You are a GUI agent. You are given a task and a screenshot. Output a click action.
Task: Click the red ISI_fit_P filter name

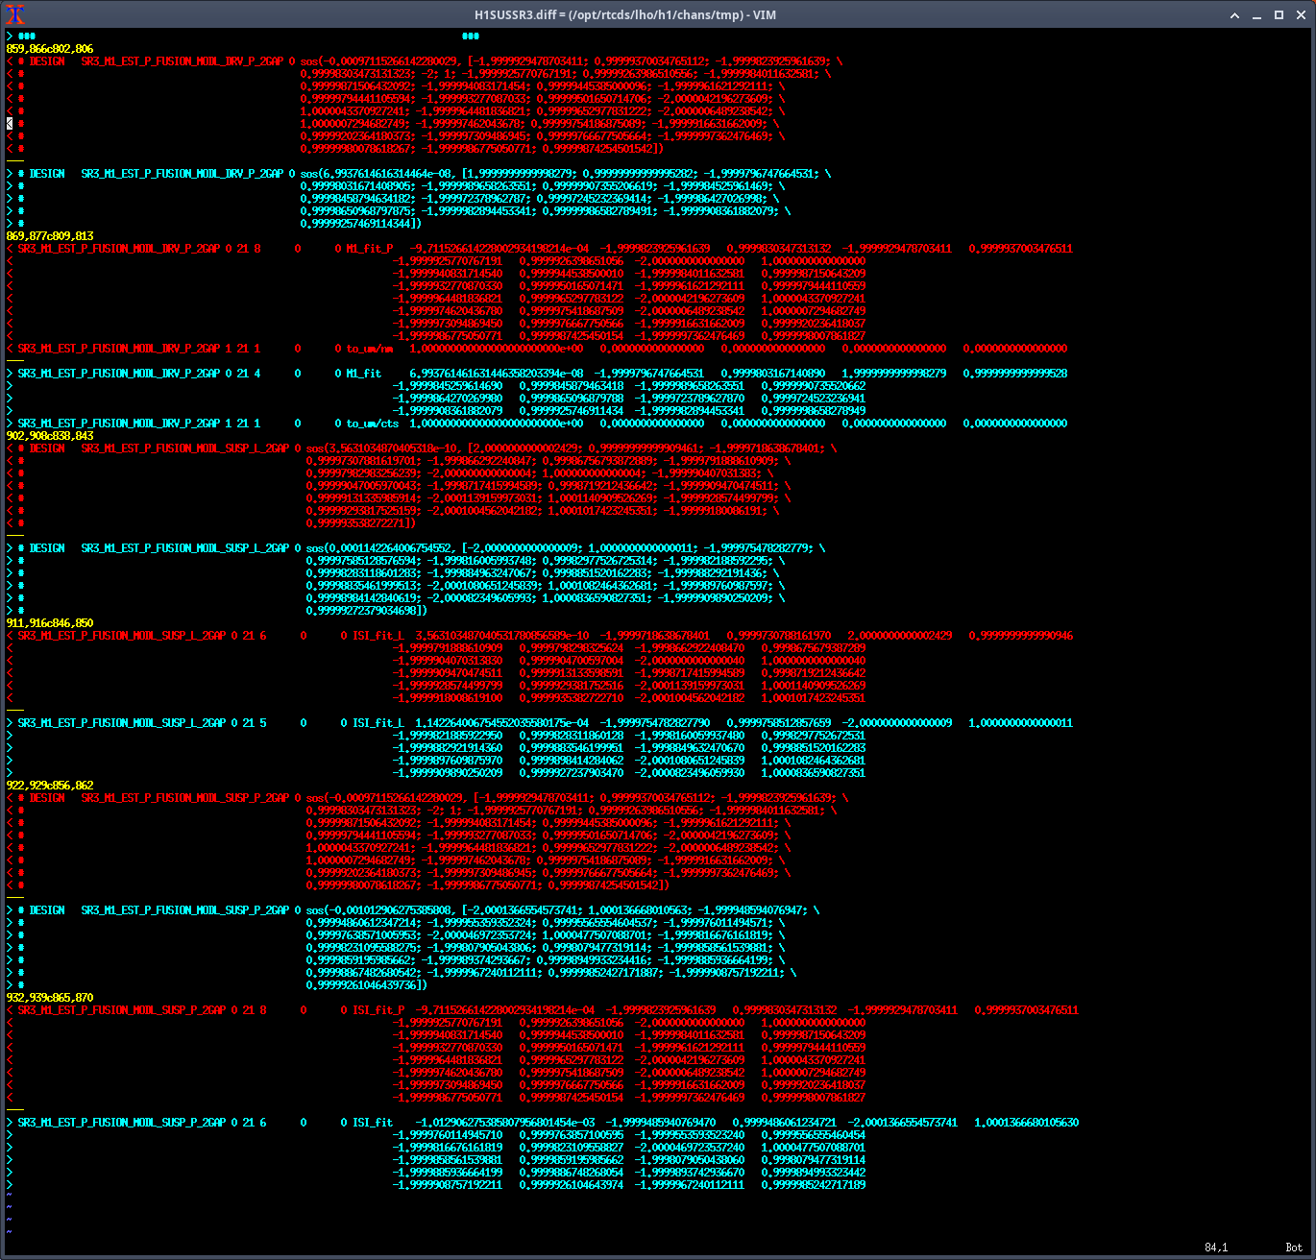point(378,1010)
